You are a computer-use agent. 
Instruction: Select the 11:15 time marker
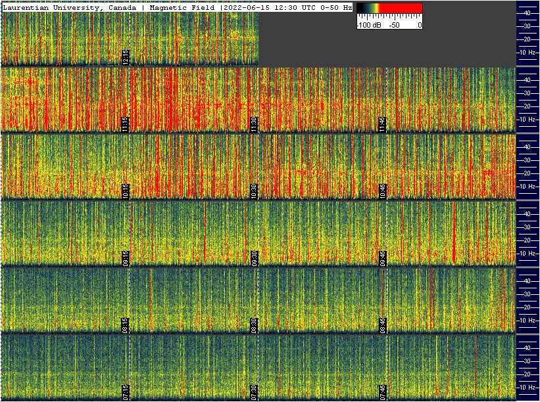click(126, 124)
